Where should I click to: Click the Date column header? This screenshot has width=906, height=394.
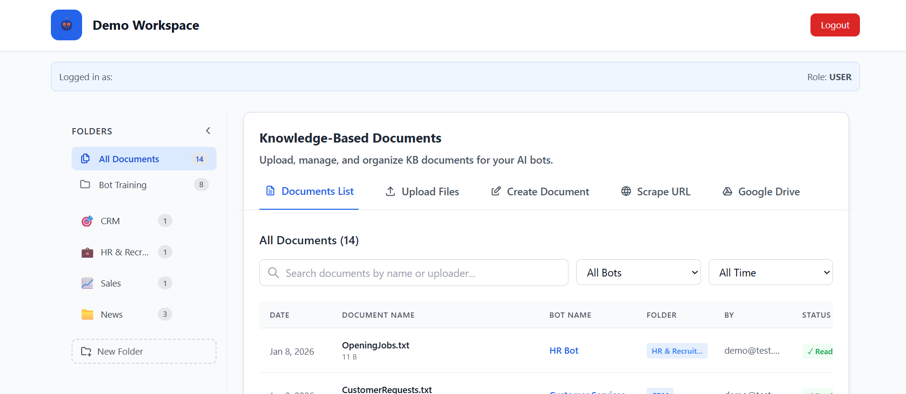pyautogui.click(x=279, y=315)
